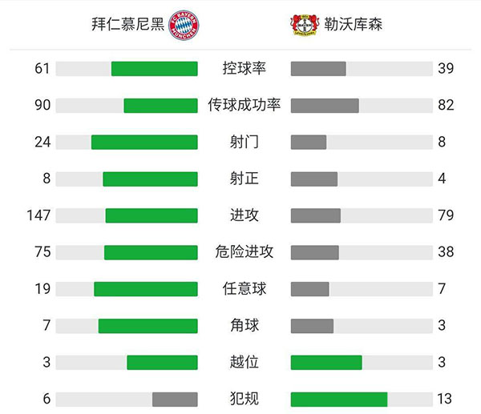Tap the 任意球 stat label
The width and height of the screenshot is (481, 414).
click(x=244, y=289)
